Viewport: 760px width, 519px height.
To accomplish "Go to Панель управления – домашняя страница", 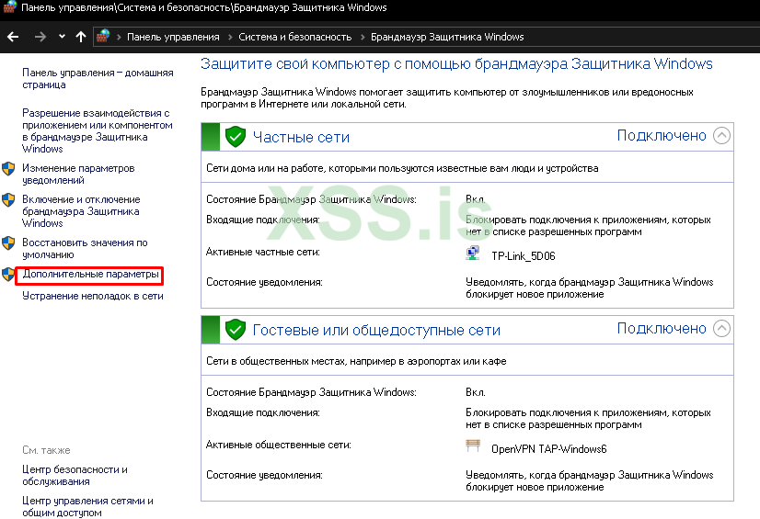I will 98,78.
